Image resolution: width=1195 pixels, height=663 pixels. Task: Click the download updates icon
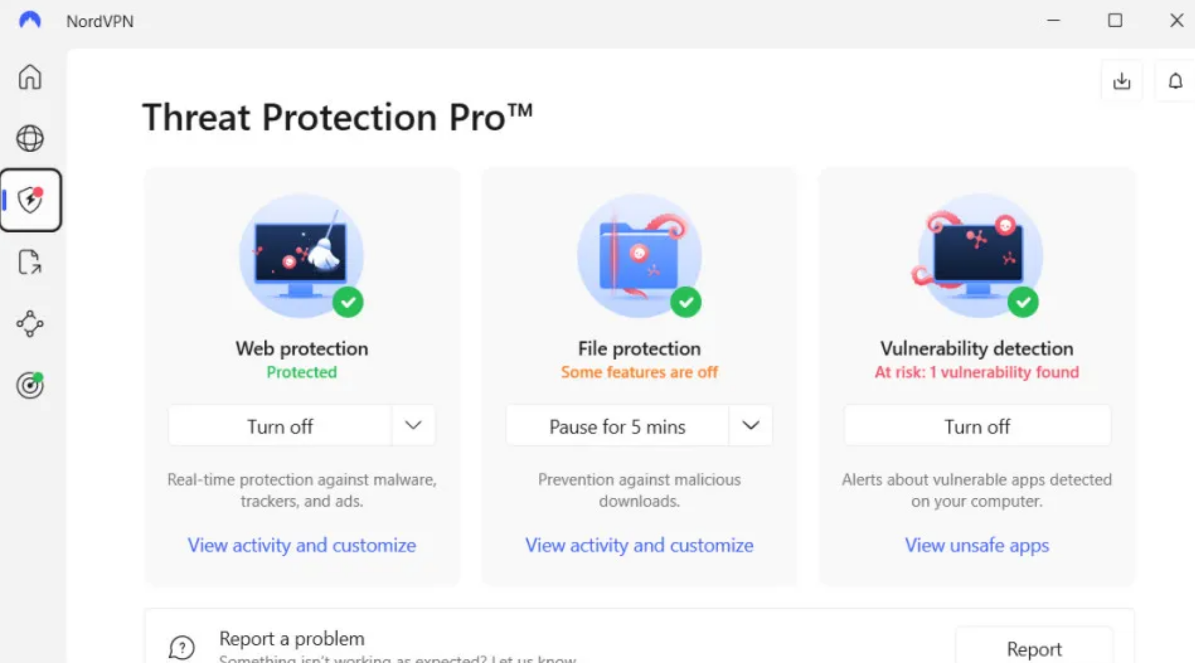(1122, 81)
